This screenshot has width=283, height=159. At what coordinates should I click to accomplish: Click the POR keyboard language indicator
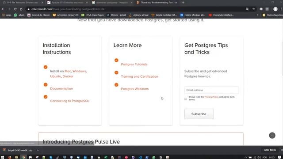point(264,157)
